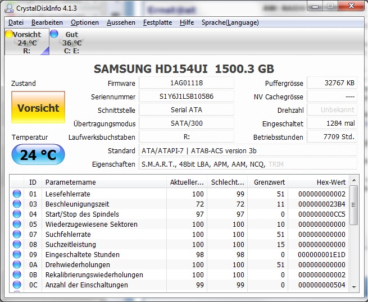
Task: Sort by Parametername column header
Action: click(x=104, y=182)
